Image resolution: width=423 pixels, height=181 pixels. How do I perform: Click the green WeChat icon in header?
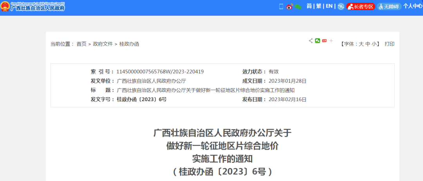[x=298, y=6]
